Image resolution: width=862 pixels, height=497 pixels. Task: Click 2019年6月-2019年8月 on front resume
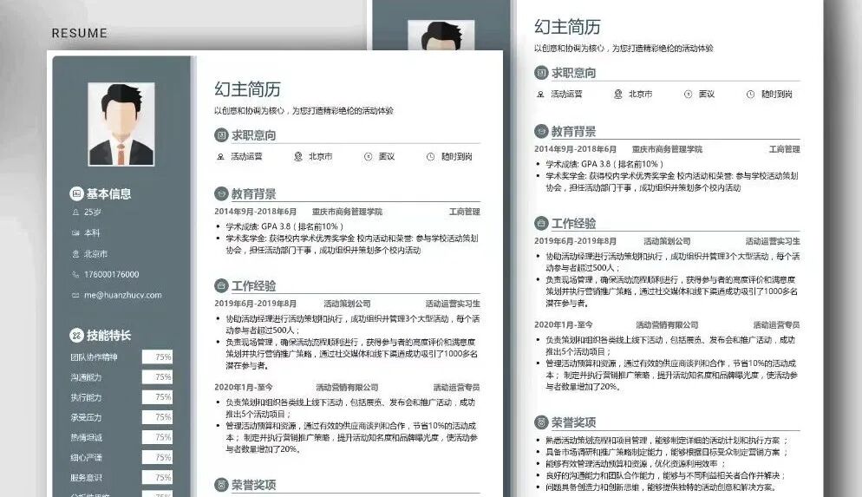pyautogui.click(x=255, y=304)
